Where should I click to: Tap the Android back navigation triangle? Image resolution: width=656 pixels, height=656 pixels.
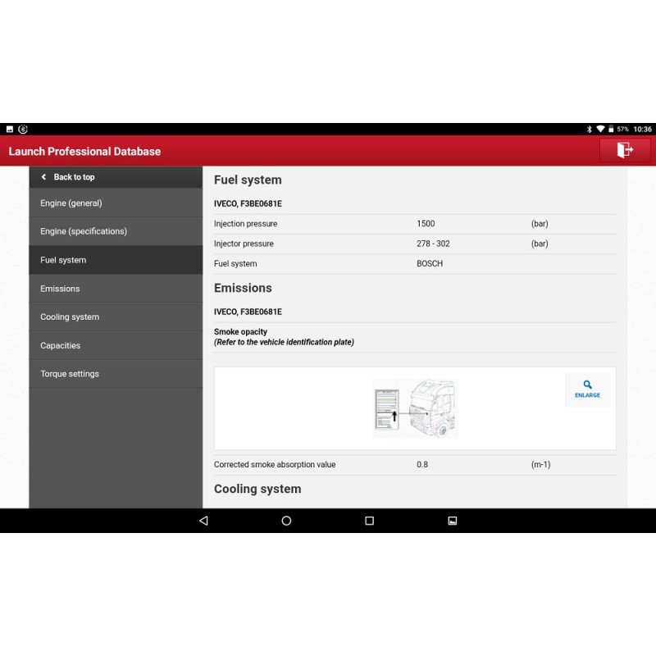coord(203,520)
